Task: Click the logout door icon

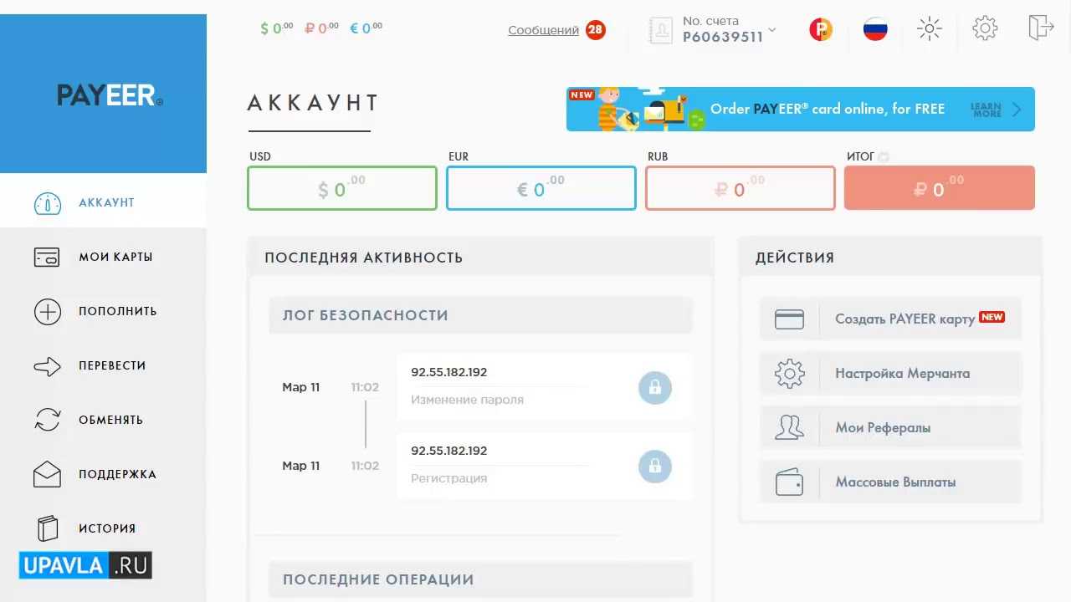Action: (x=1041, y=28)
